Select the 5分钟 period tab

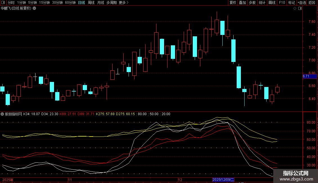pyautogui.click(x=32, y=3)
